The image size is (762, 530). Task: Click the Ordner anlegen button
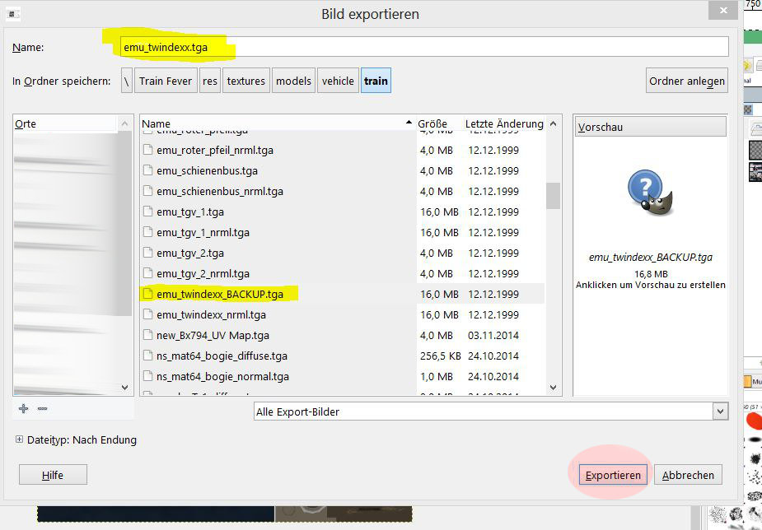(687, 81)
